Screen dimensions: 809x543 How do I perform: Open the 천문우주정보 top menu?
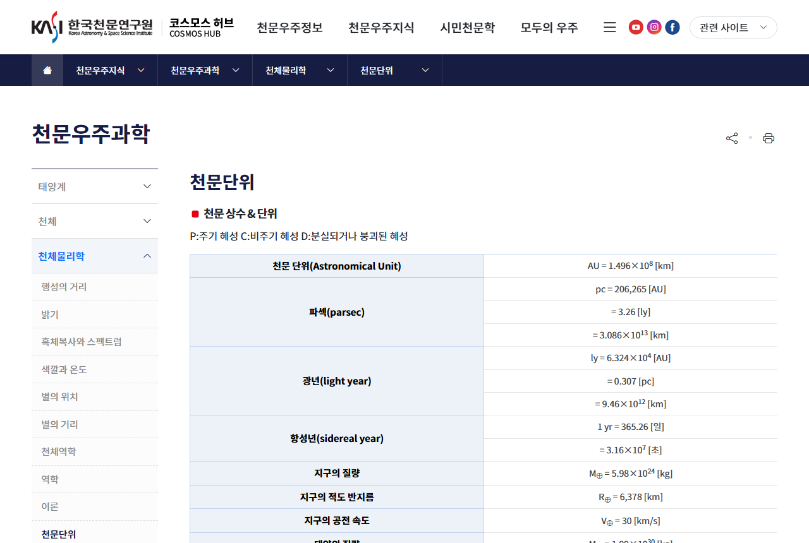(x=289, y=27)
